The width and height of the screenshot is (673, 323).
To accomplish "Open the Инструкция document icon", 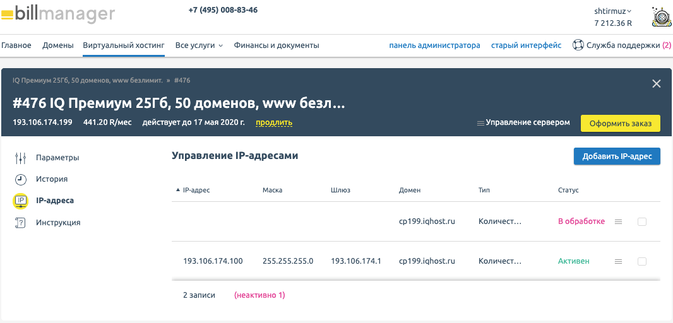I will tap(21, 223).
